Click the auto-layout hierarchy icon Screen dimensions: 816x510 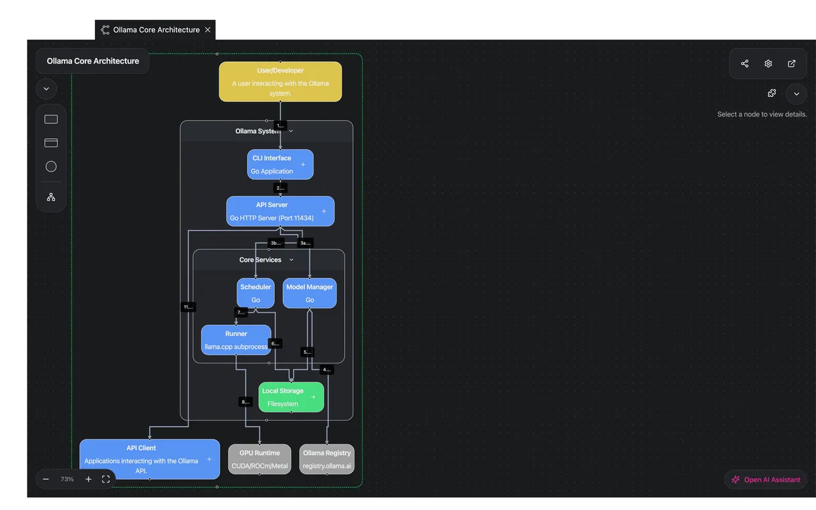pyautogui.click(x=51, y=197)
